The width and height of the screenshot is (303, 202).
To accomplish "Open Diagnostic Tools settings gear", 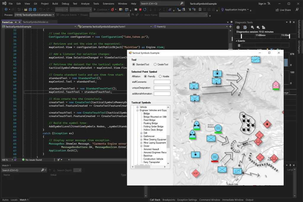I will pos(238,27).
